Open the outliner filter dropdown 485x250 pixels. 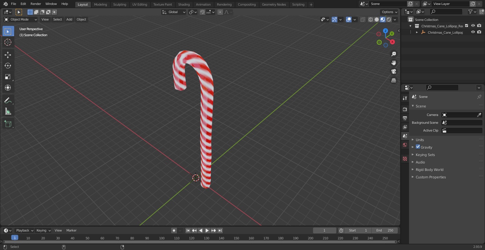472,12
